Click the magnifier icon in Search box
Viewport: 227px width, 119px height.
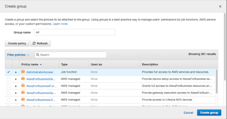pyautogui.click(x=38, y=55)
